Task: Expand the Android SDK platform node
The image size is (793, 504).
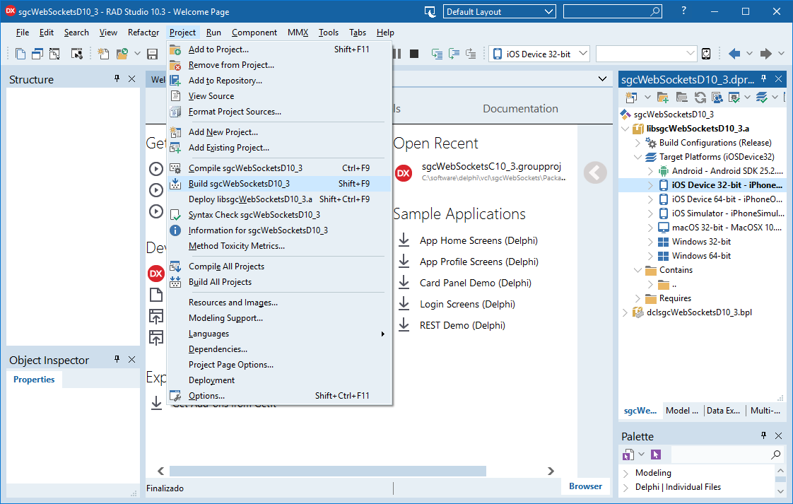Action: click(650, 171)
